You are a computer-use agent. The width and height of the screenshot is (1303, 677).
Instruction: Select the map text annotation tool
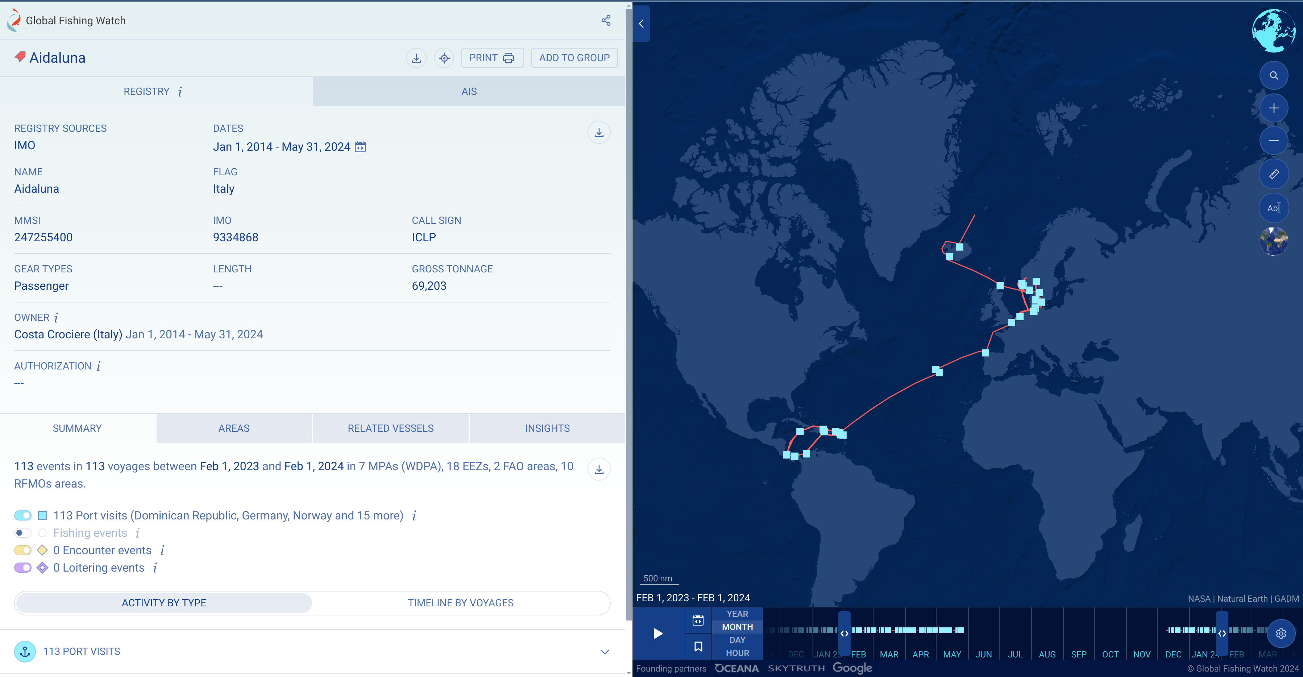click(x=1273, y=208)
